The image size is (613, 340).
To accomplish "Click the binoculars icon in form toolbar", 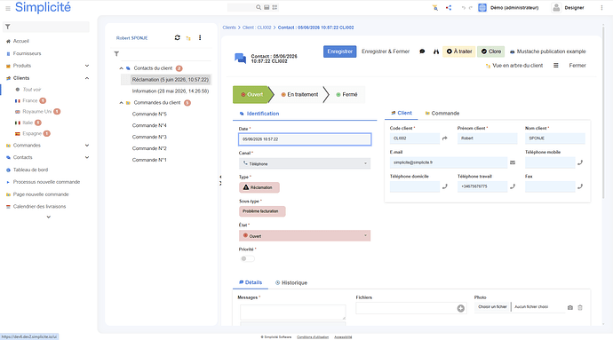I will 436,51.
